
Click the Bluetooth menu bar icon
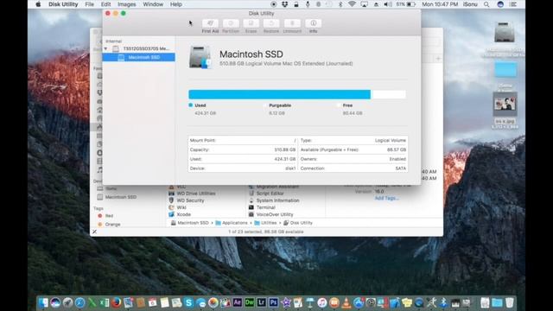coord(340,4)
